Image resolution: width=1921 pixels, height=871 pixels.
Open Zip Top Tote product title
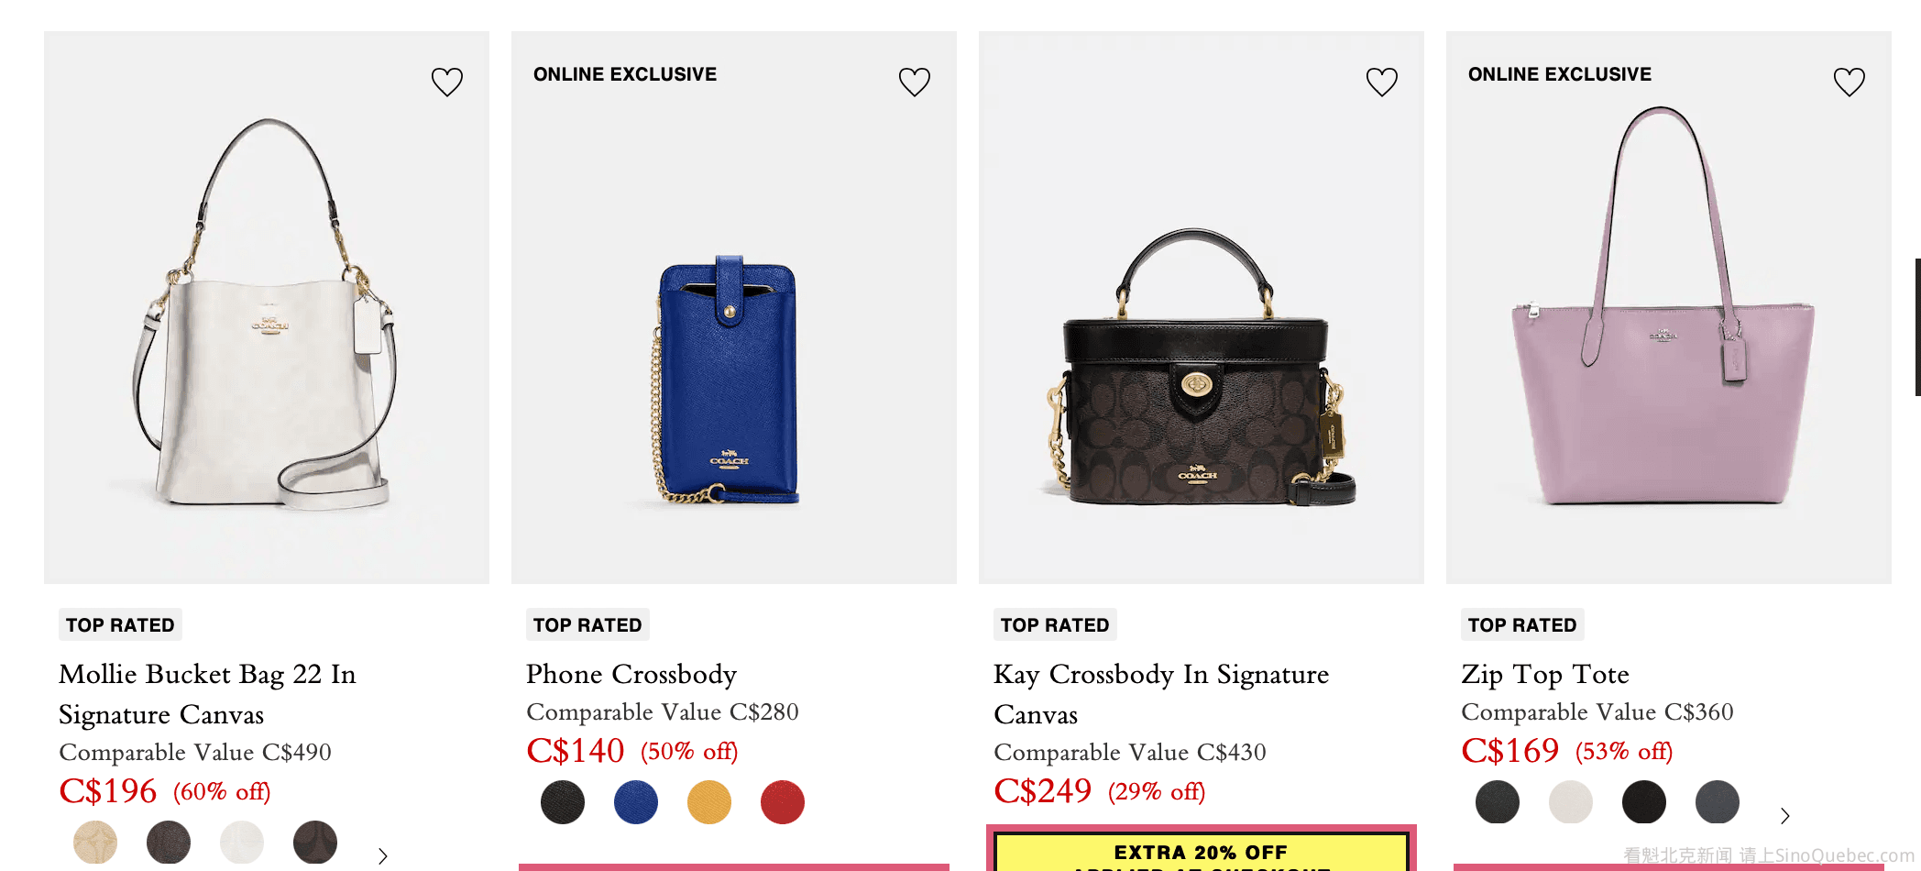(x=1545, y=674)
